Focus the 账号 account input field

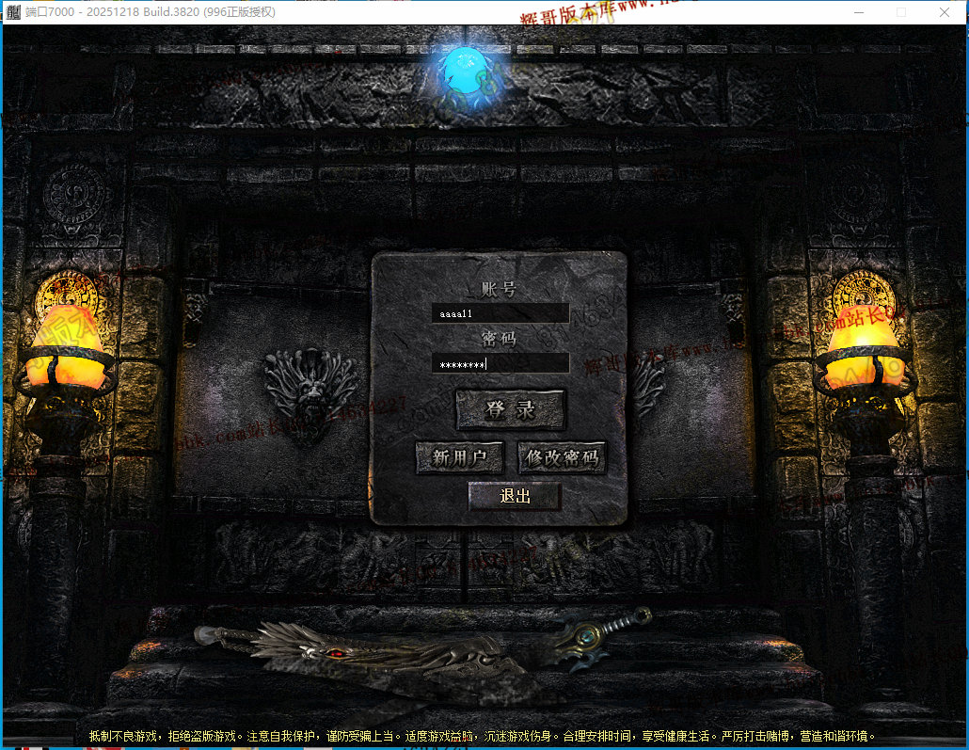(500, 313)
